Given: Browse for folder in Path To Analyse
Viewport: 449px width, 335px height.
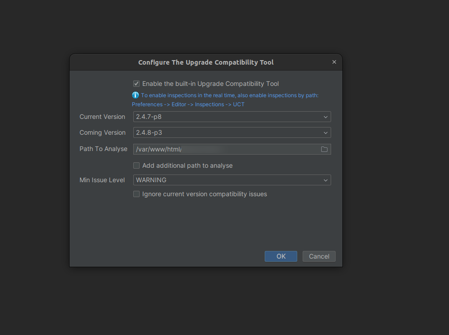Looking at the screenshot, I should [324, 149].
